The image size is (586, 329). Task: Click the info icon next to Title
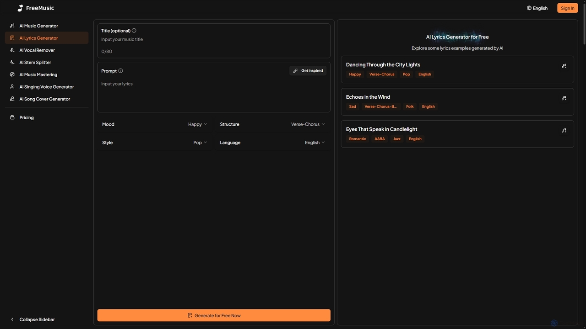click(134, 31)
